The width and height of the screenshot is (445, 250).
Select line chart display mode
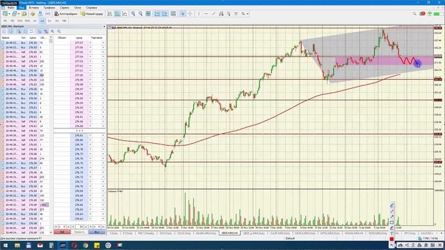124,14
